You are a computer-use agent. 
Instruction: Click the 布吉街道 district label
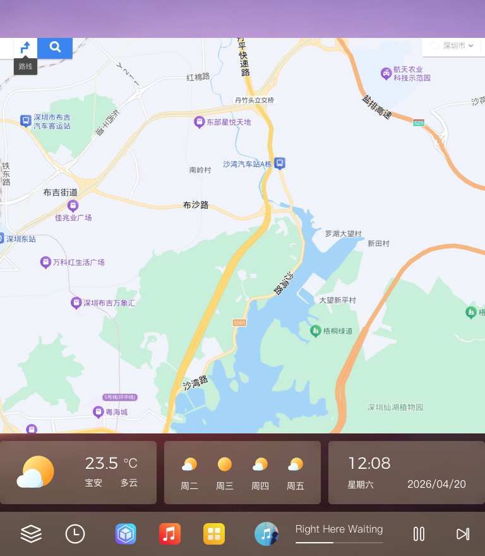click(60, 193)
